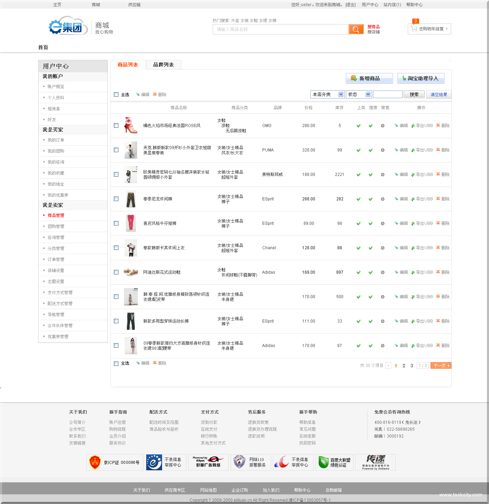
Task: Click the orange search magnifier icon
Action: (x=356, y=29)
